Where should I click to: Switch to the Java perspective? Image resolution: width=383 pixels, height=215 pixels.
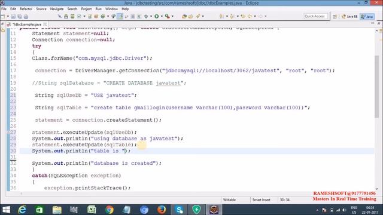367,16
